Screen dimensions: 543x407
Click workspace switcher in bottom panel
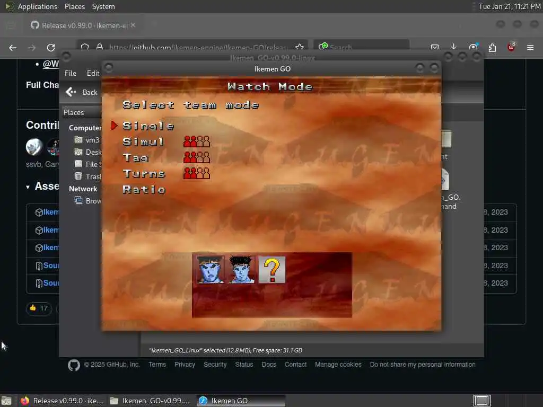pos(482,401)
